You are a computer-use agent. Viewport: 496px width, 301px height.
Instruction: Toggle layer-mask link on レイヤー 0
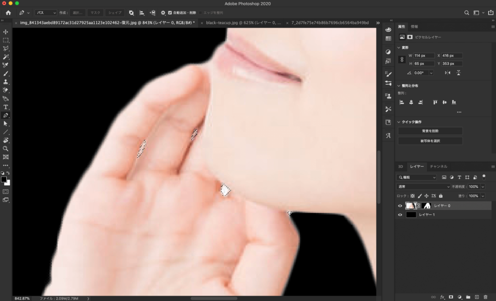tap(419, 206)
